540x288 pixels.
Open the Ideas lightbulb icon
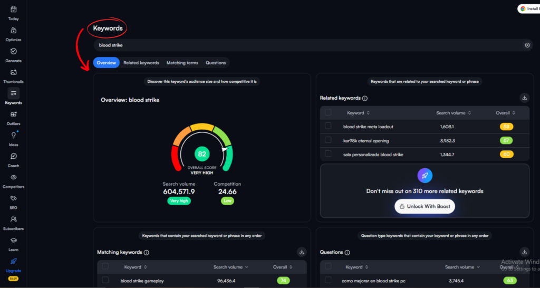pos(13,135)
